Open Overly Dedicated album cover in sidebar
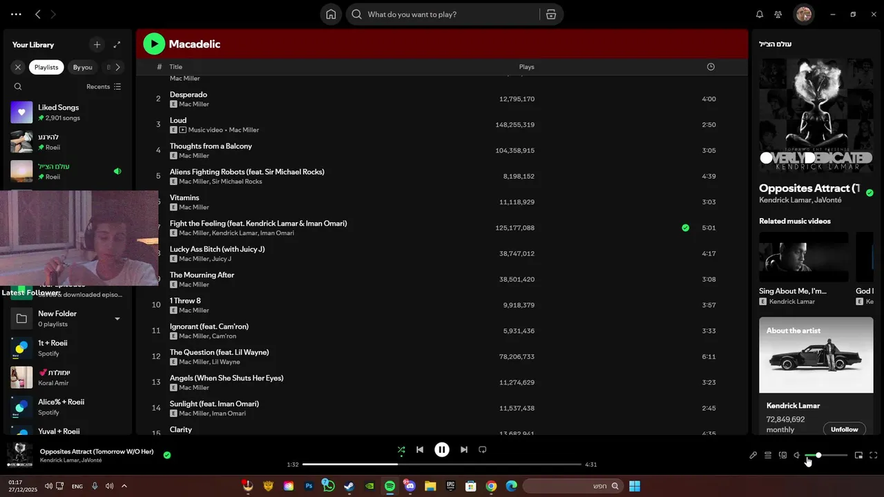884x497 pixels. tap(816, 115)
